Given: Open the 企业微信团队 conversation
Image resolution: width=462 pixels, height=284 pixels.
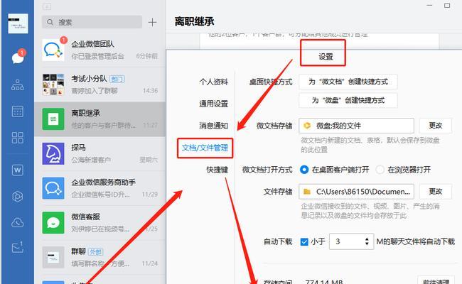Looking at the screenshot, I should tap(100, 50).
